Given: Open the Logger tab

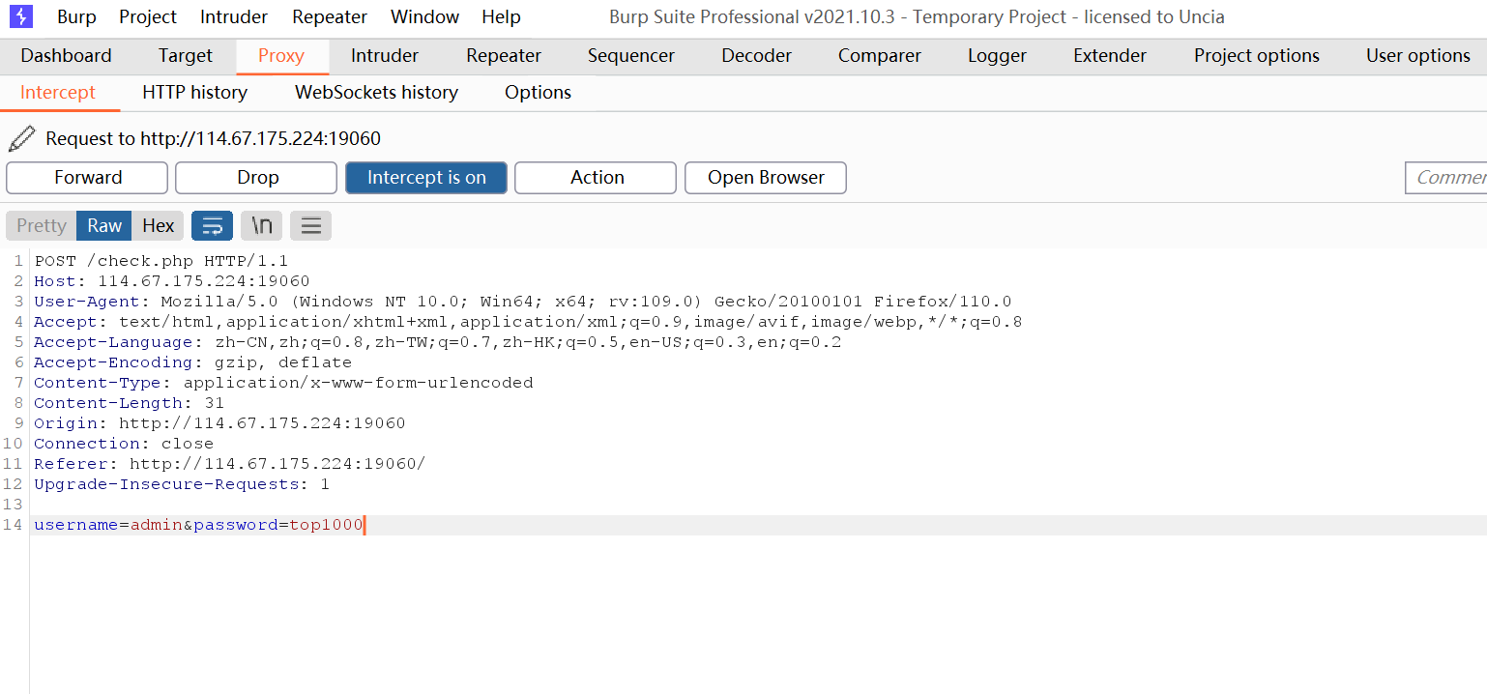Looking at the screenshot, I should (997, 56).
